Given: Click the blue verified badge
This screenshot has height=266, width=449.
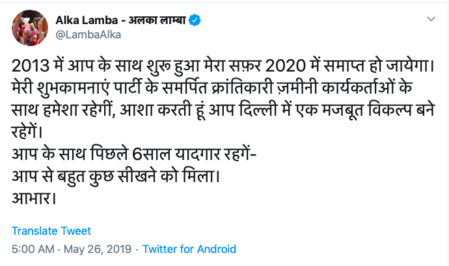Looking at the screenshot, I should tap(195, 20).
